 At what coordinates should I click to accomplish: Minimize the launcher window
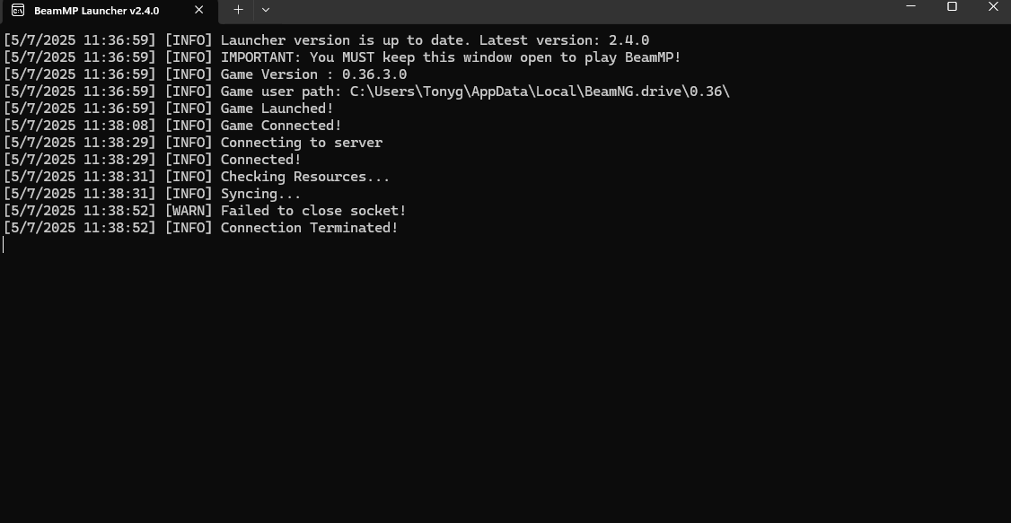point(911,6)
